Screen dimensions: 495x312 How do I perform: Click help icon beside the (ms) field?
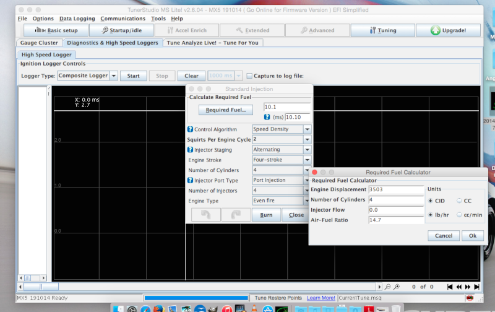click(x=267, y=117)
